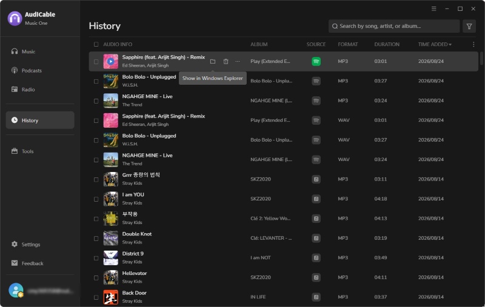This screenshot has height=307, width=485.
Task: Click District 9 album art
Action: coord(110,258)
